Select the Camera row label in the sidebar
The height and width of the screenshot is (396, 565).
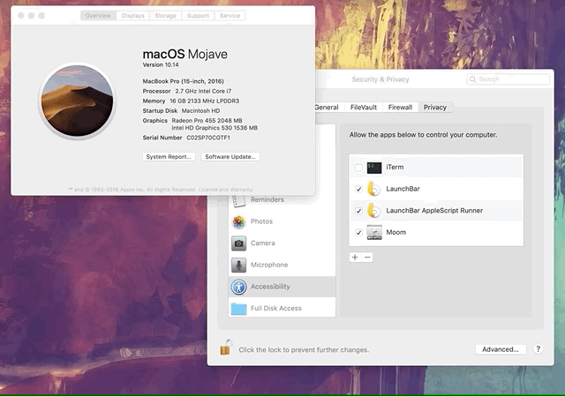(x=263, y=243)
